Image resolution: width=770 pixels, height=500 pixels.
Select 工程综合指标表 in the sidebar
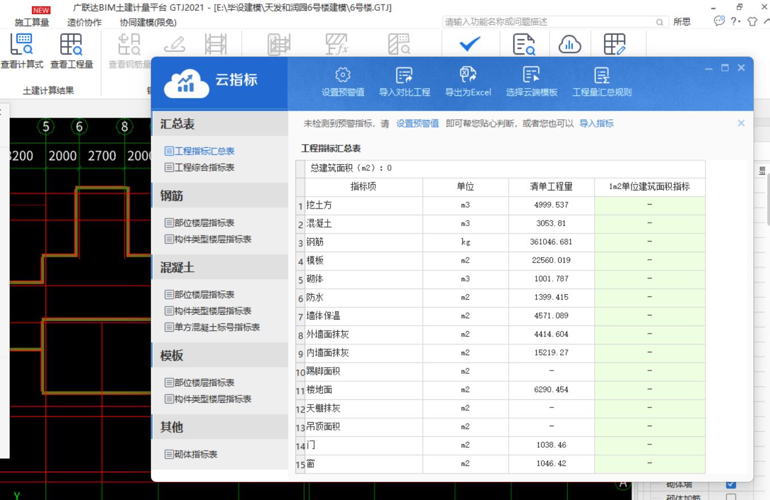click(199, 167)
